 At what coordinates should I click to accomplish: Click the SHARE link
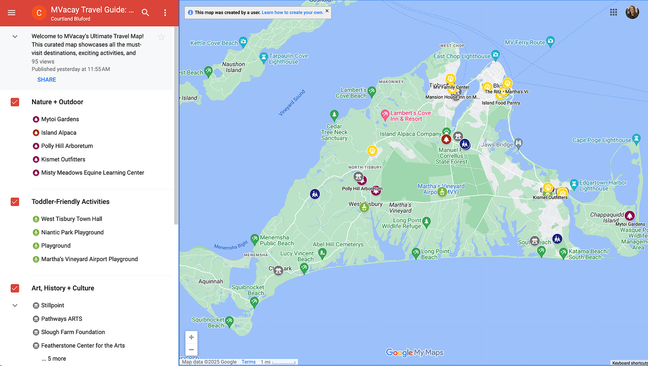(x=47, y=80)
